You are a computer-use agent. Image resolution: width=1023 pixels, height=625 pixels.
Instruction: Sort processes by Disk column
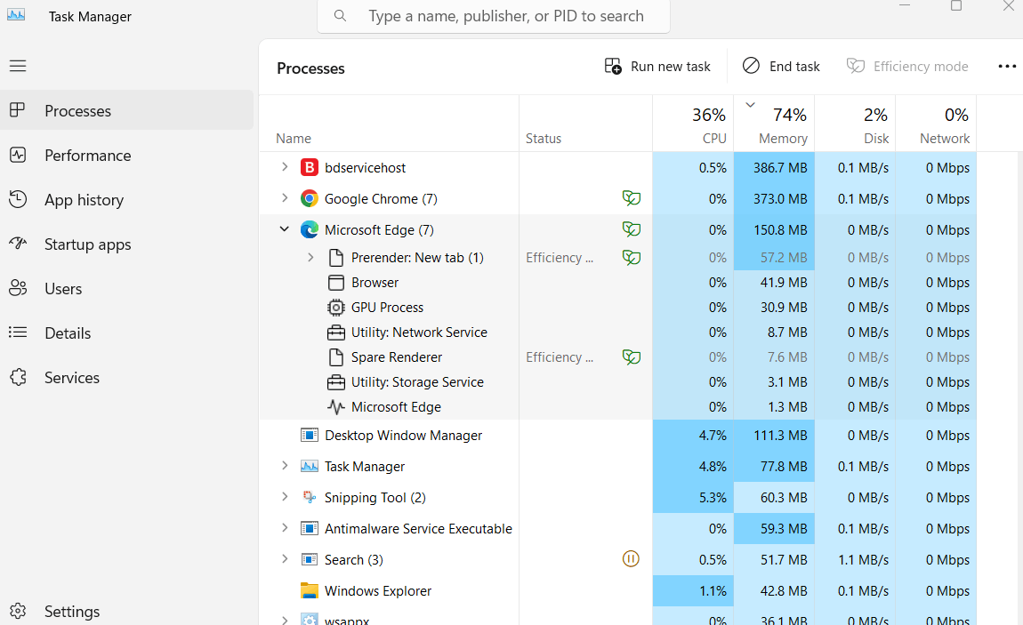(x=855, y=124)
